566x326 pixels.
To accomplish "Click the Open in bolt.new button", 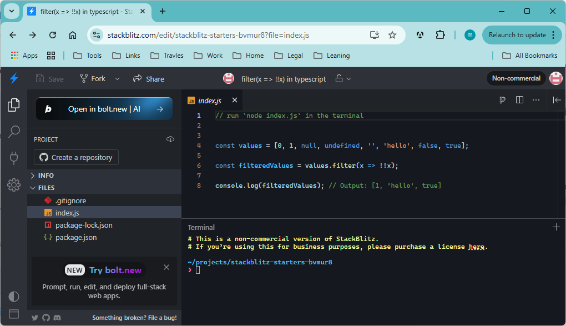I will [x=104, y=109].
